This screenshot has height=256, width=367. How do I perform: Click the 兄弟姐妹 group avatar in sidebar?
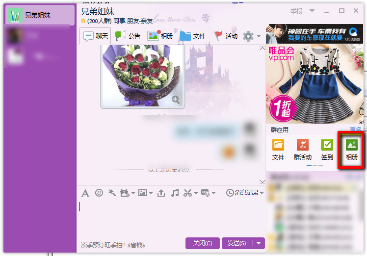click(15, 15)
